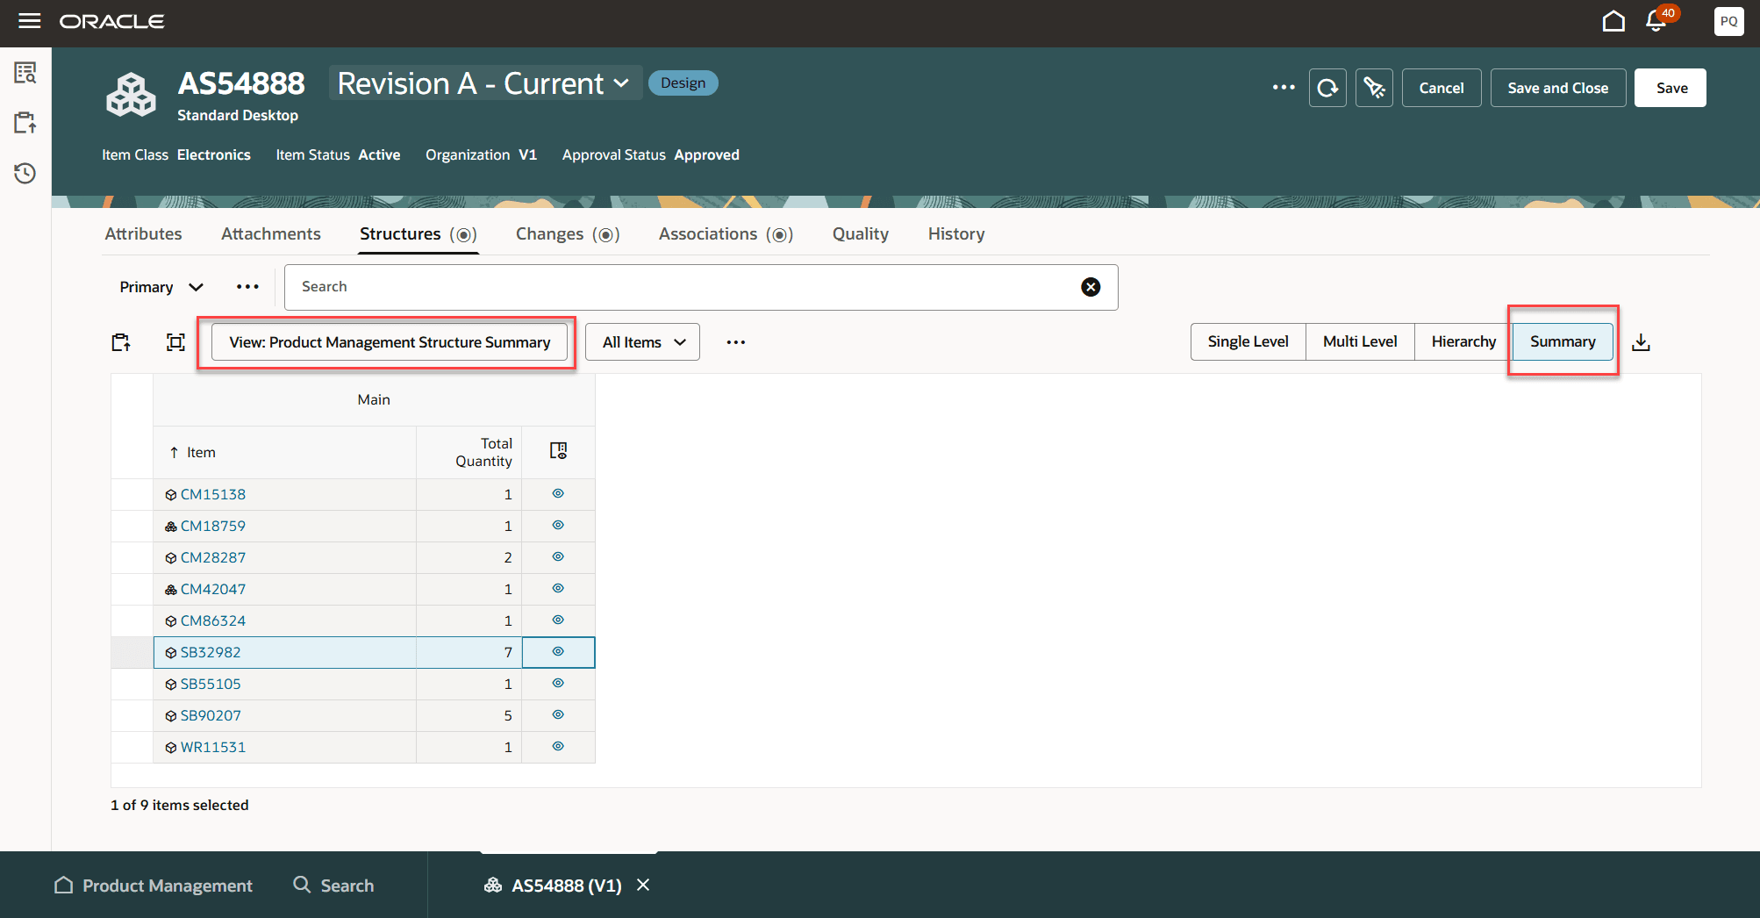Select the Multi Level view option

[1359, 341]
